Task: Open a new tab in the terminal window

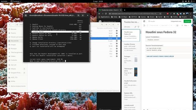Action: coord(26,16)
